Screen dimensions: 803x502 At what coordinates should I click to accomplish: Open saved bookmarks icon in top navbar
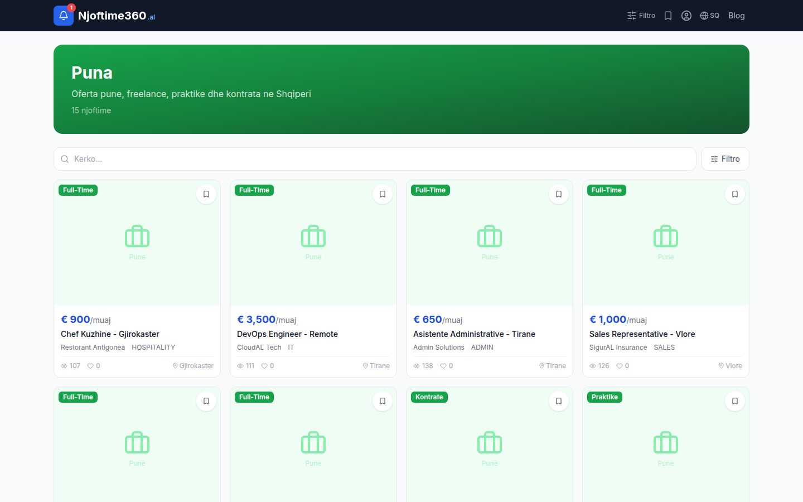(x=668, y=16)
